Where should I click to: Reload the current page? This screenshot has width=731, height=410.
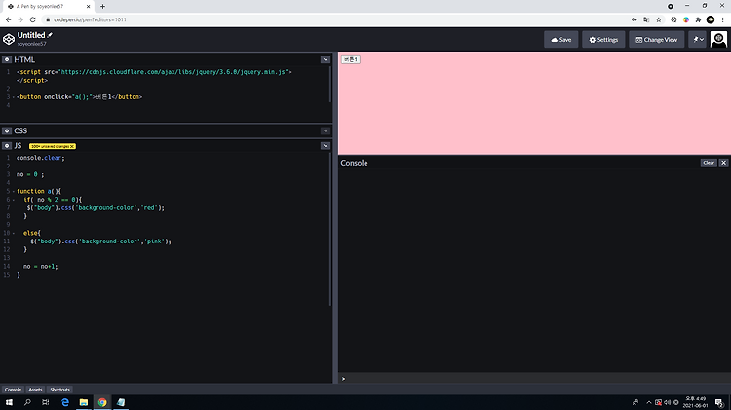(x=32, y=19)
